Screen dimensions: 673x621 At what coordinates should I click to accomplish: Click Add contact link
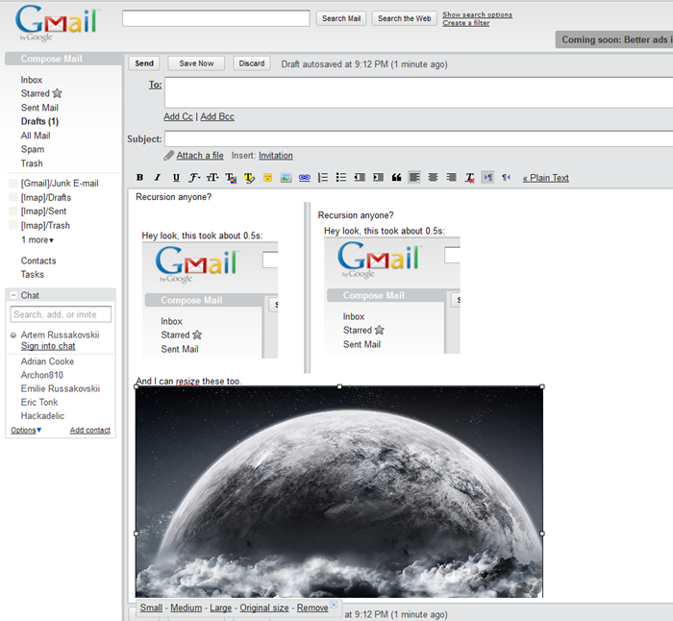point(90,430)
